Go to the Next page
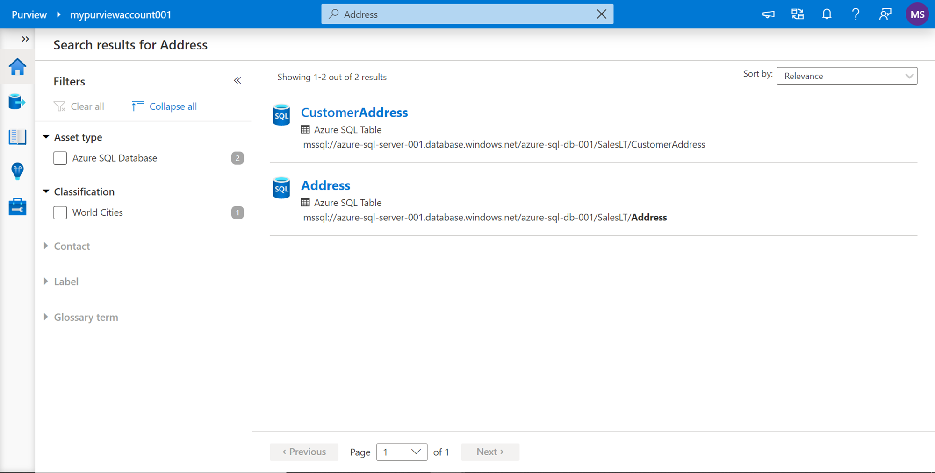 point(490,452)
